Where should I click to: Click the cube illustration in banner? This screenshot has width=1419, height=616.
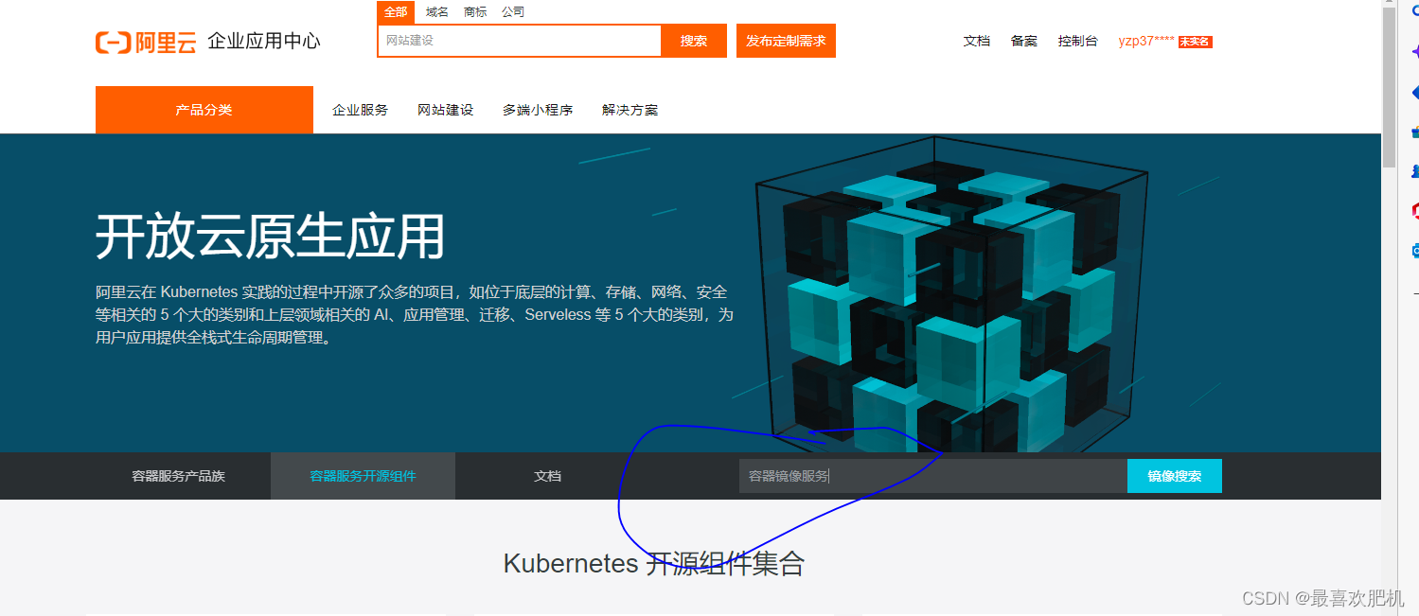tap(951, 293)
